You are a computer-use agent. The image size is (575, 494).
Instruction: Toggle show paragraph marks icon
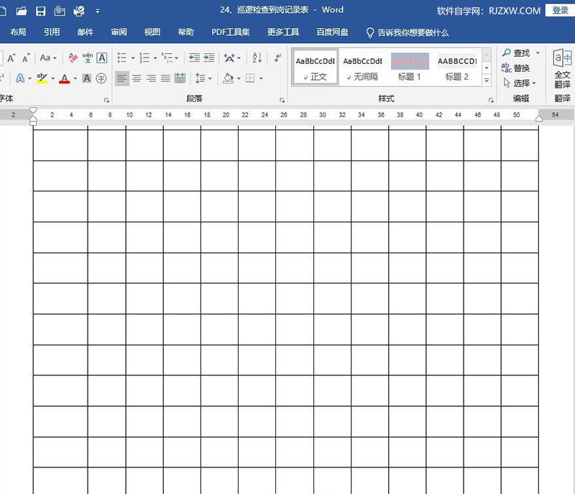[x=277, y=58]
